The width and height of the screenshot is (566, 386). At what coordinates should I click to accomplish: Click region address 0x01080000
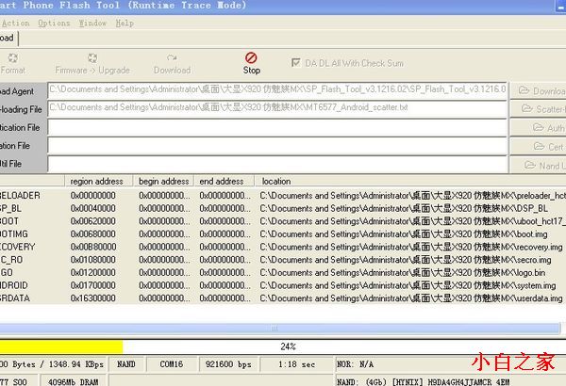pos(93,260)
